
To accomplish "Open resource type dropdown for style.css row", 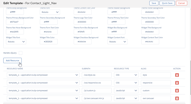I will coord(126,75).
